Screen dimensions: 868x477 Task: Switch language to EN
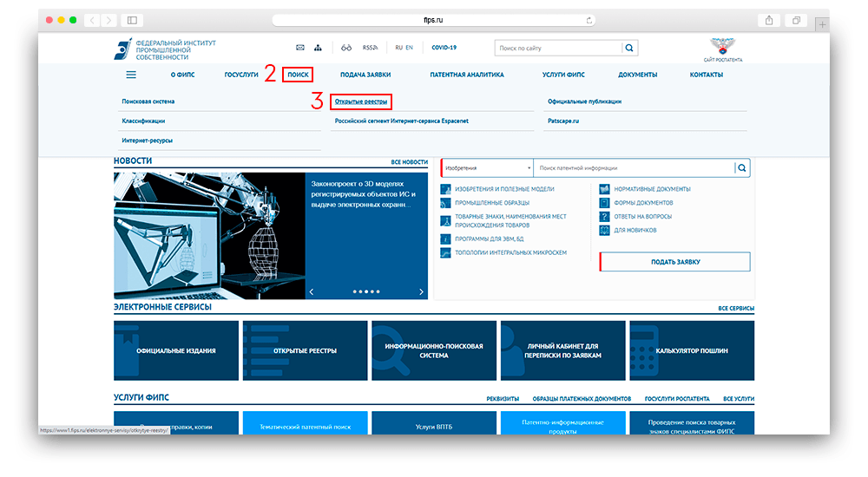point(409,48)
